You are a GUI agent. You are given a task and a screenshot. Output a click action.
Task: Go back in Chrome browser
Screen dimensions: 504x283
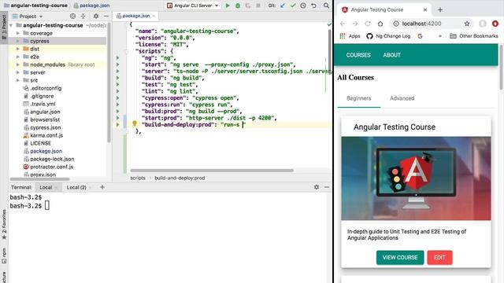coord(343,24)
